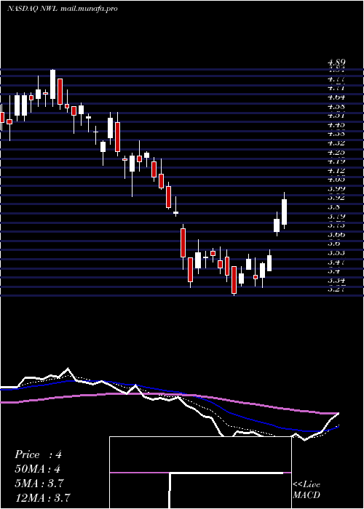
Task: Click the 4.32 price axis label
Action: tap(336, 143)
